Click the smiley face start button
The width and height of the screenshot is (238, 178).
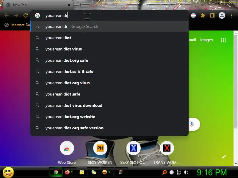pyautogui.click(x=8, y=172)
